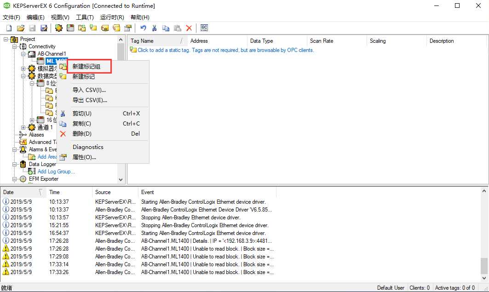Click the scissors icon beside 剪切(U)
Screen dimensions: 489x292
pos(63,114)
